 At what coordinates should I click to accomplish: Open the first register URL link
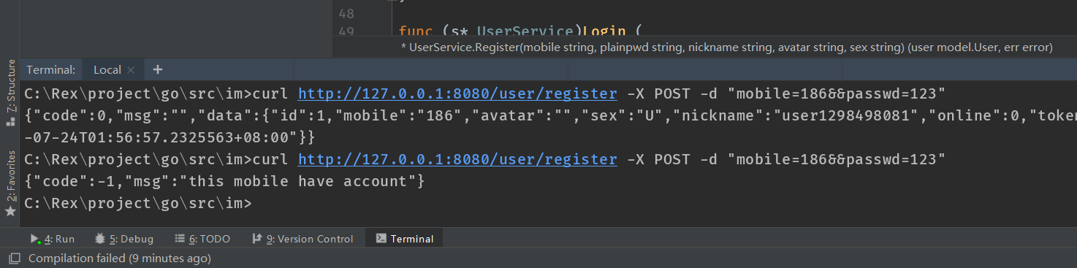[457, 94]
